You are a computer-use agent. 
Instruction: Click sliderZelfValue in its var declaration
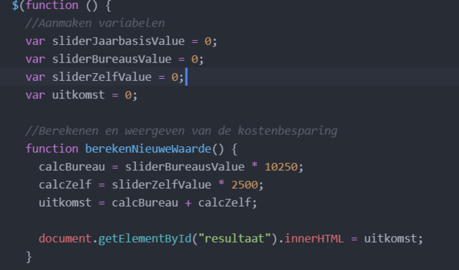(102, 77)
